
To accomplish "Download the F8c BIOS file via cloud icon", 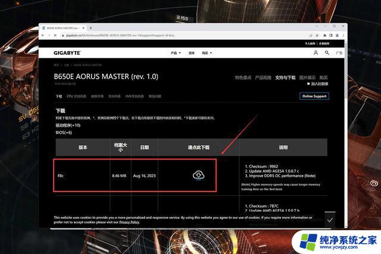I will click(x=198, y=175).
